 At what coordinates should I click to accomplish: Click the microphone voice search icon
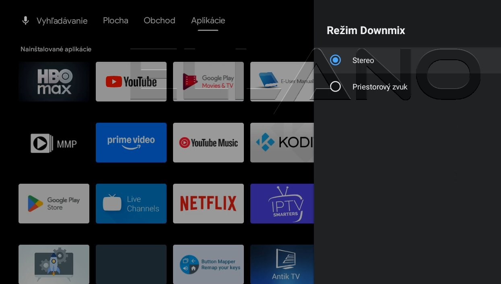click(25, 20)
